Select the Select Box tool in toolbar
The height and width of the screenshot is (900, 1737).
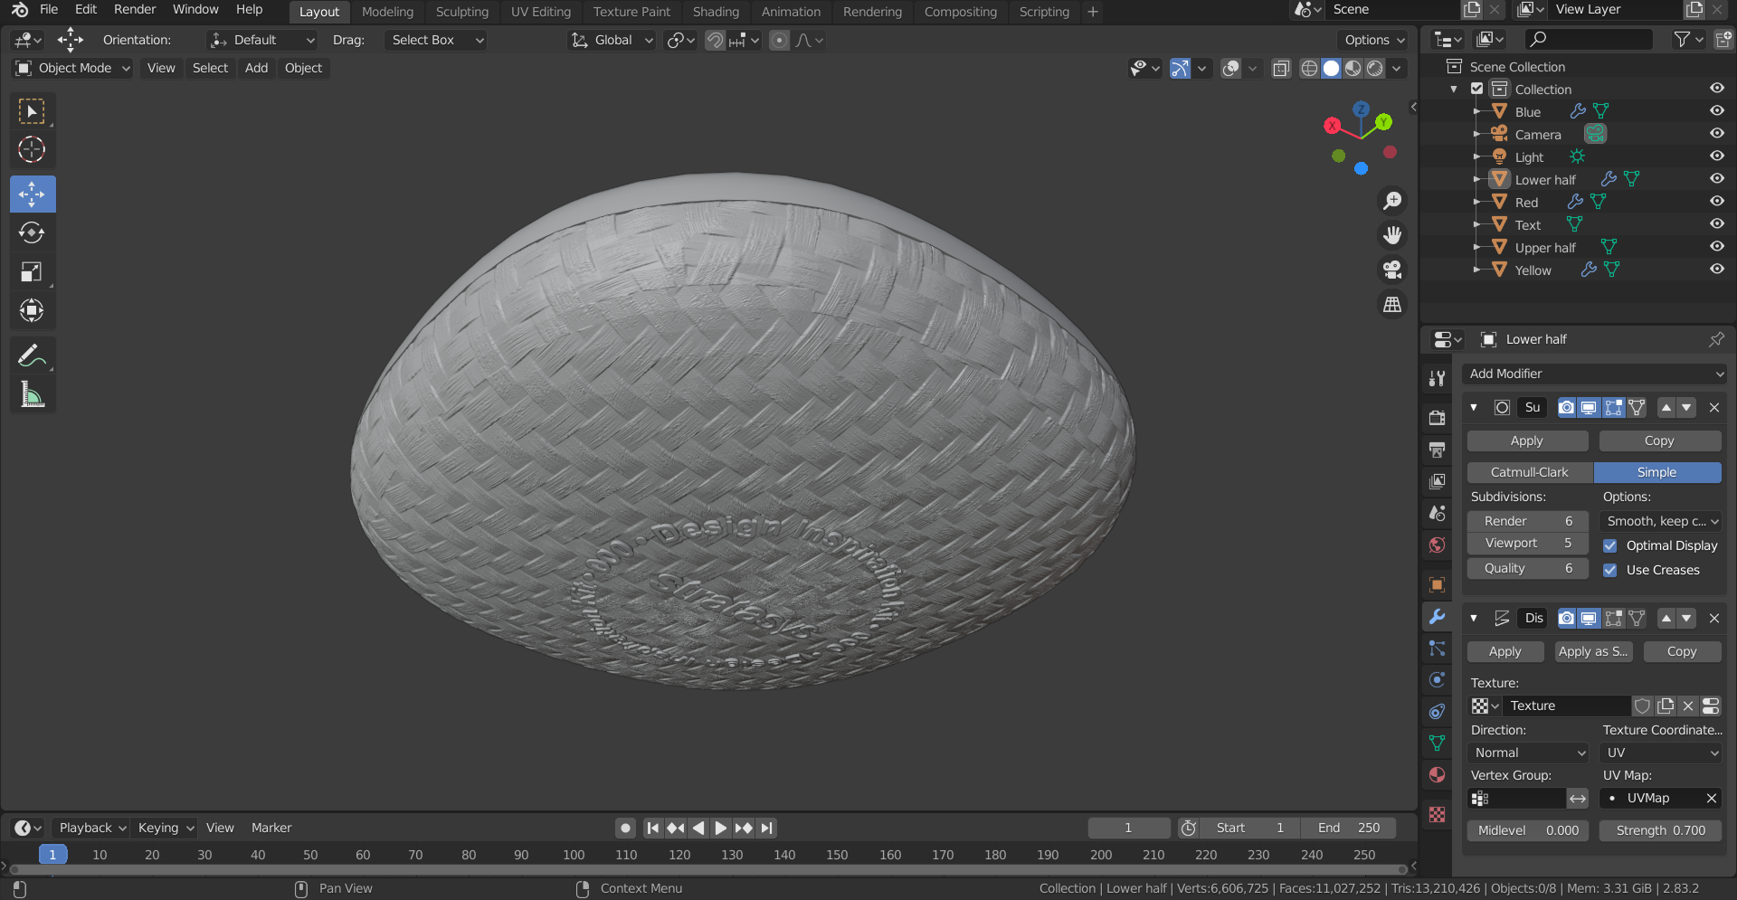32,111
